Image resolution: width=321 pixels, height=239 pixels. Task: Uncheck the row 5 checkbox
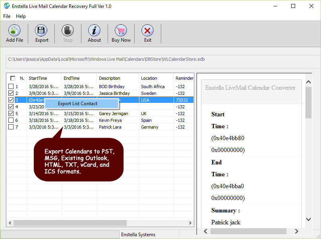pyautogui.click(x=11, y=114)
